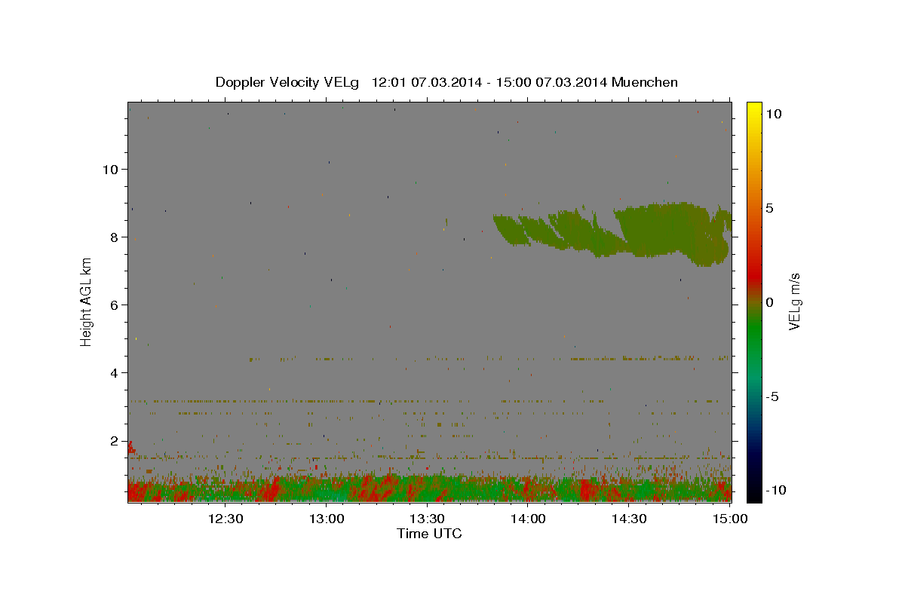
Task: Click the green-red boundary layer near ground
Action: click(x=429, y=488)
